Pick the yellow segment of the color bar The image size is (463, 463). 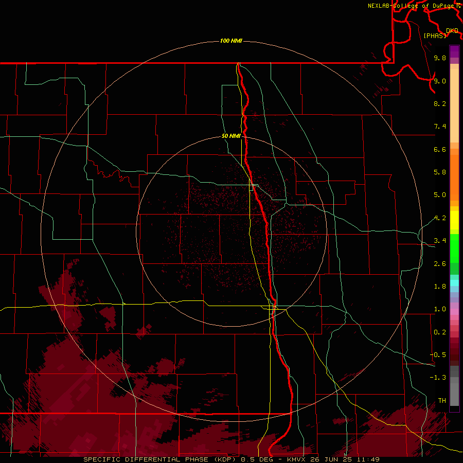[454, 220]
